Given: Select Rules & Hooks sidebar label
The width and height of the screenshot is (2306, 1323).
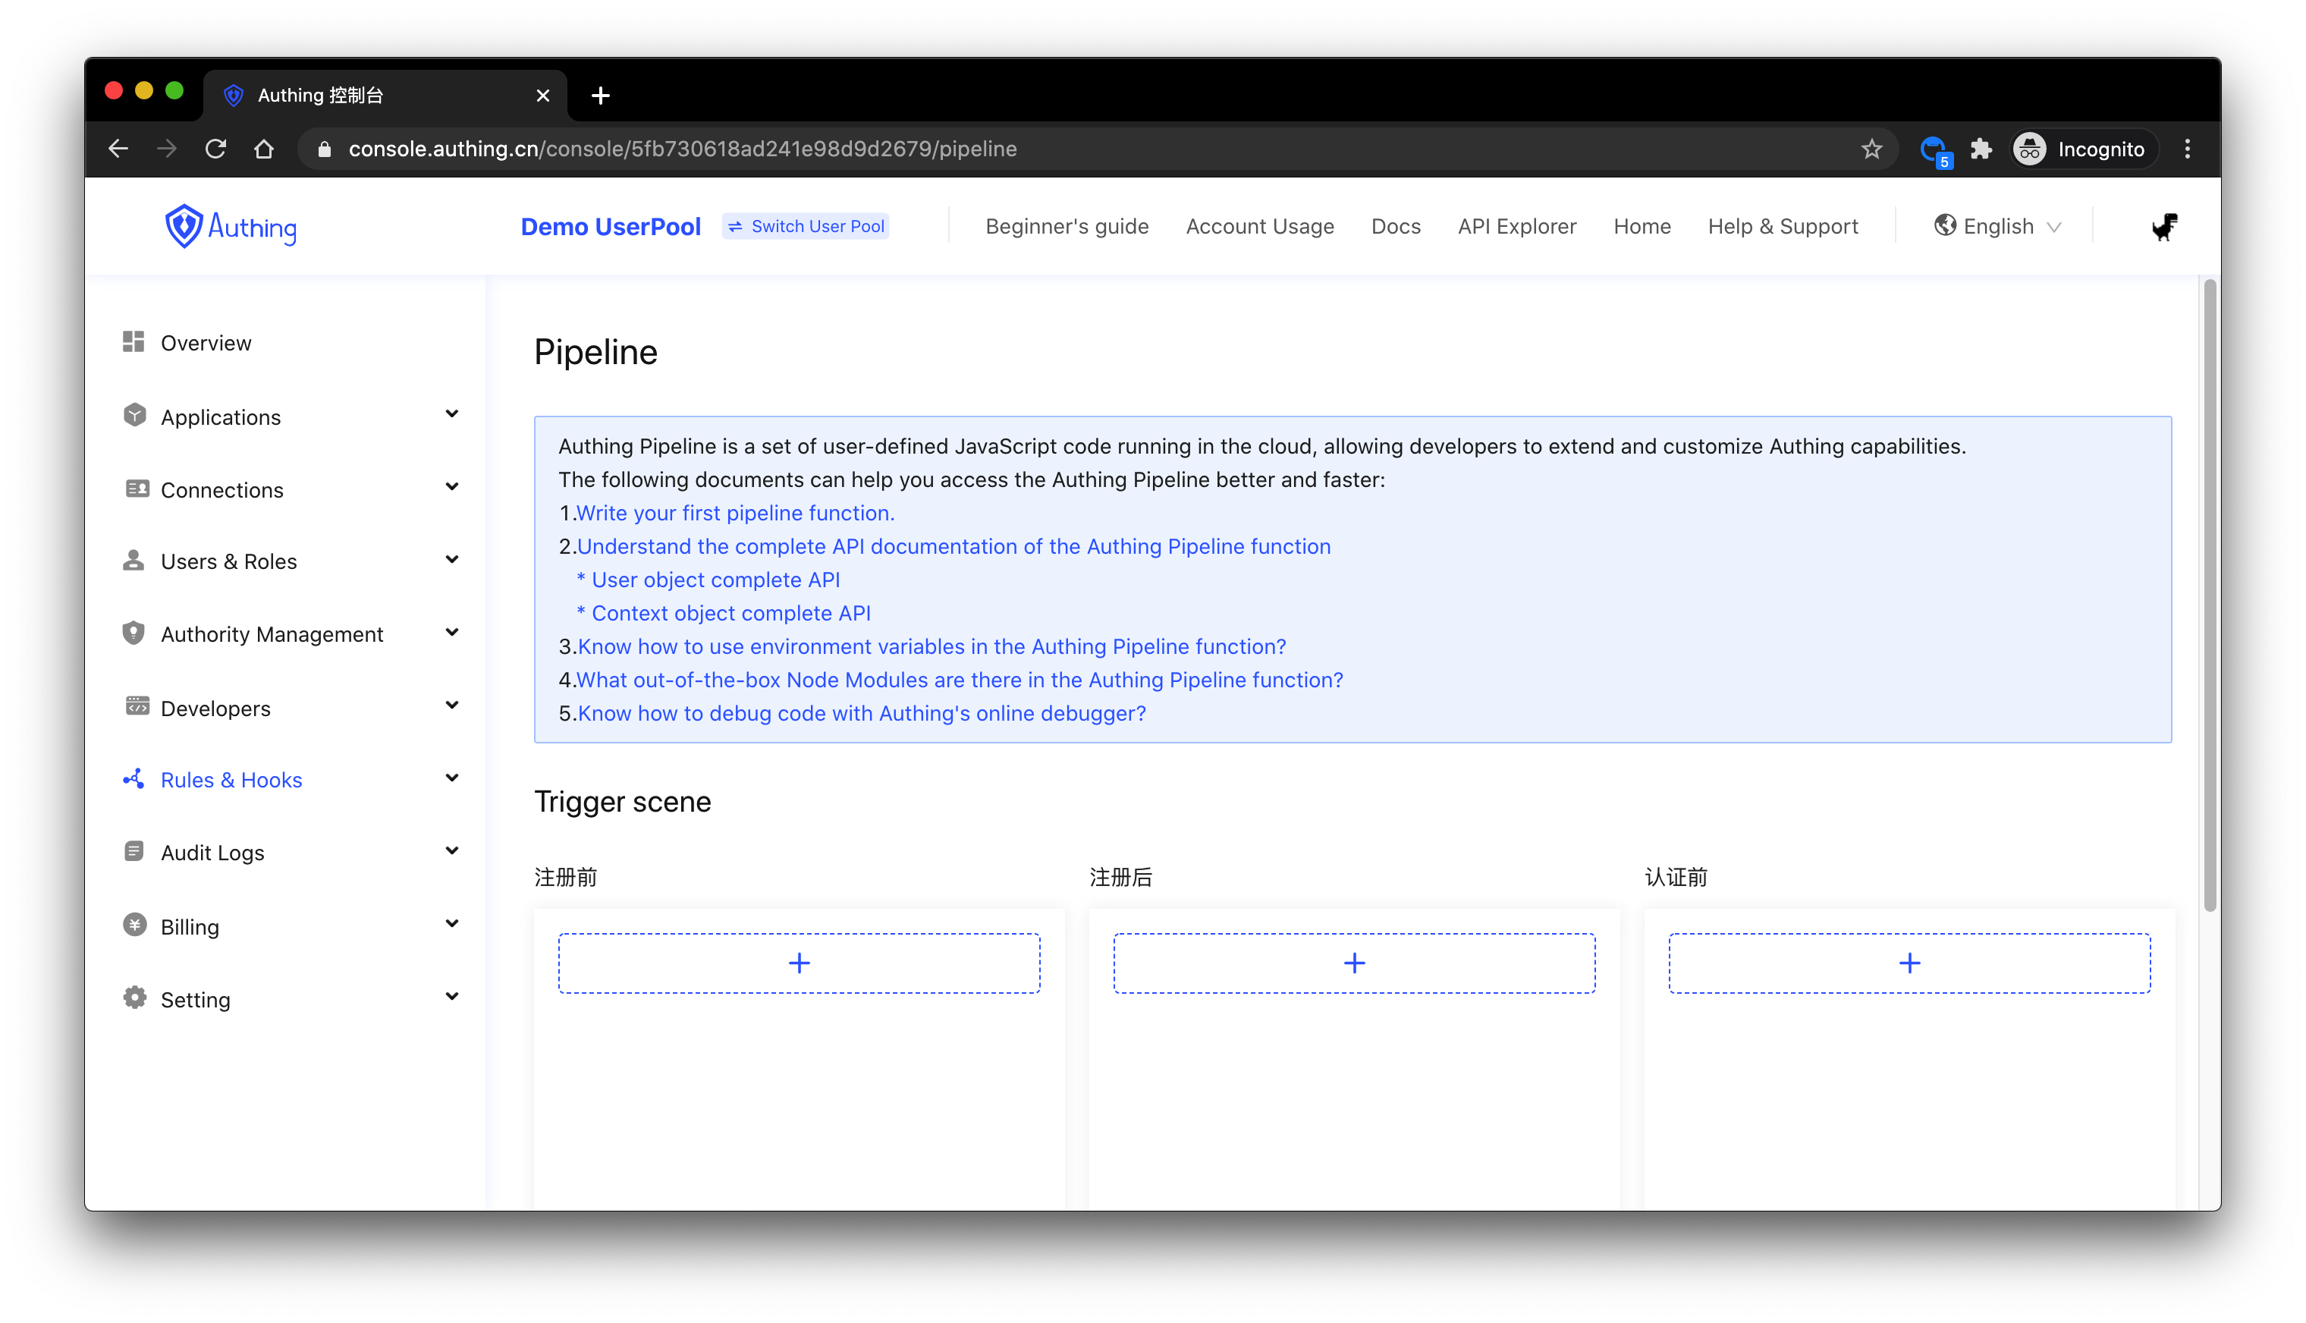Looking at the screenshot, I should 231,780.
